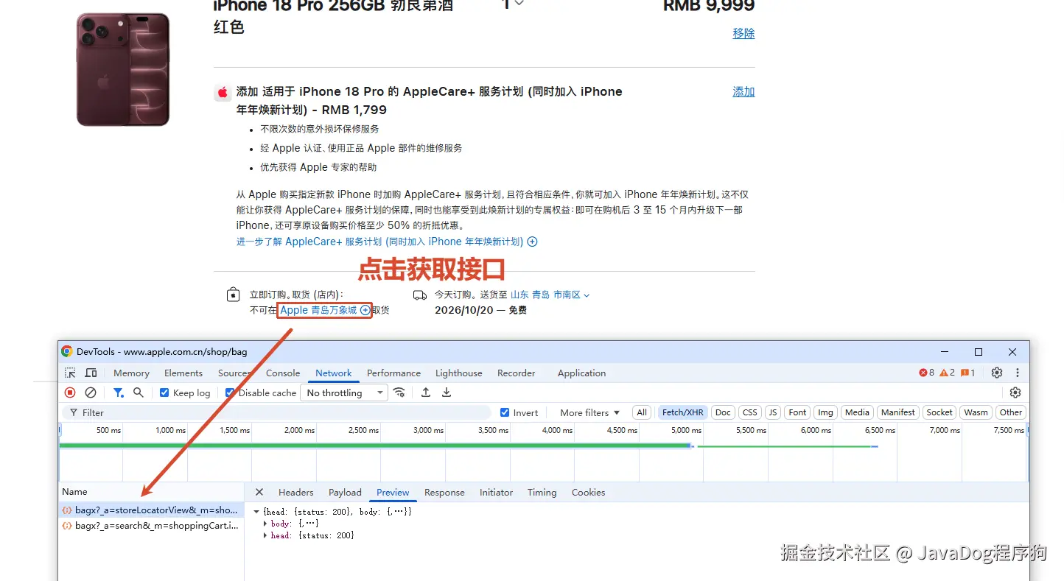Screen dimensions: 1064x581
Task: Open network search with magnifier icon
Action: click(x=138, y=393)
